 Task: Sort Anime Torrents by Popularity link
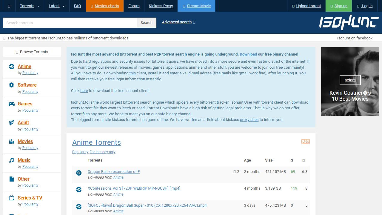(80, 152)
